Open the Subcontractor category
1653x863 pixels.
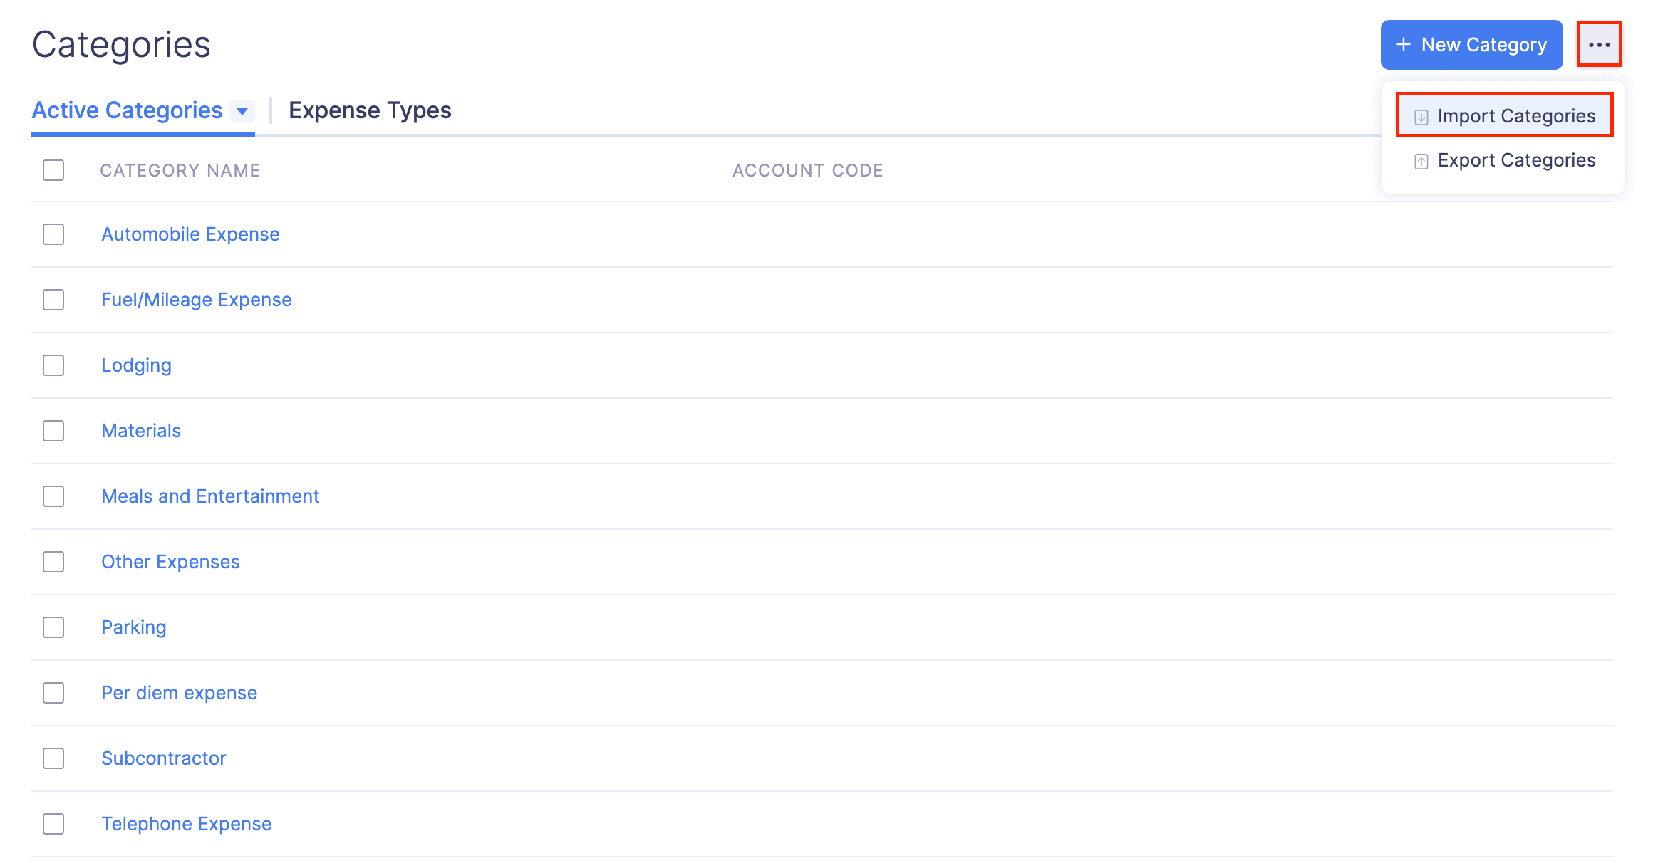pos(163,758)
